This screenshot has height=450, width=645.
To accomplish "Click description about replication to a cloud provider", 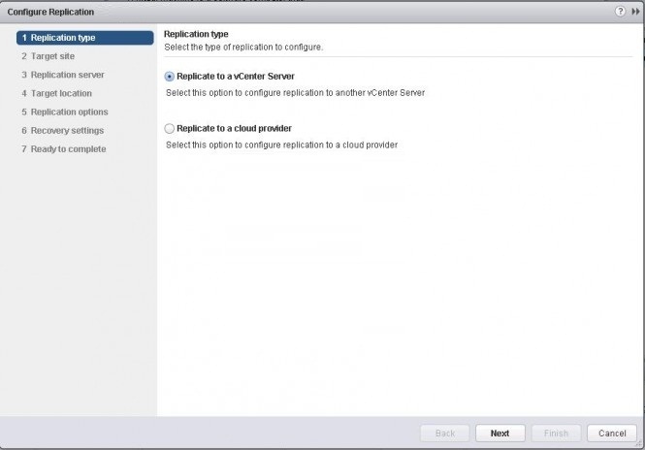I will click(282, 145).
